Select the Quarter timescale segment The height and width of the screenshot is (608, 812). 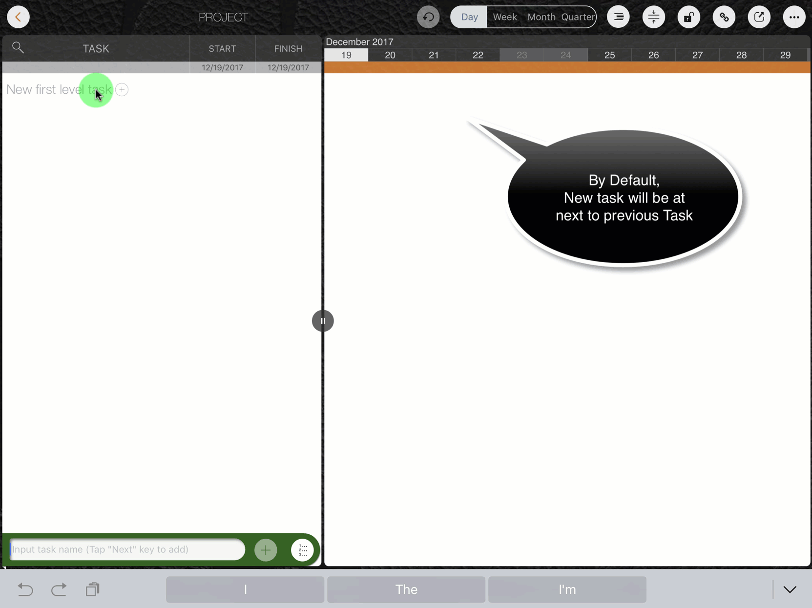pyautogui.click(x=578, y=17)
